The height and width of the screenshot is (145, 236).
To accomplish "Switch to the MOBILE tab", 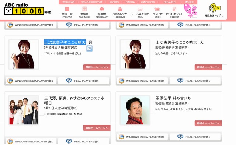I will point(189,2).
